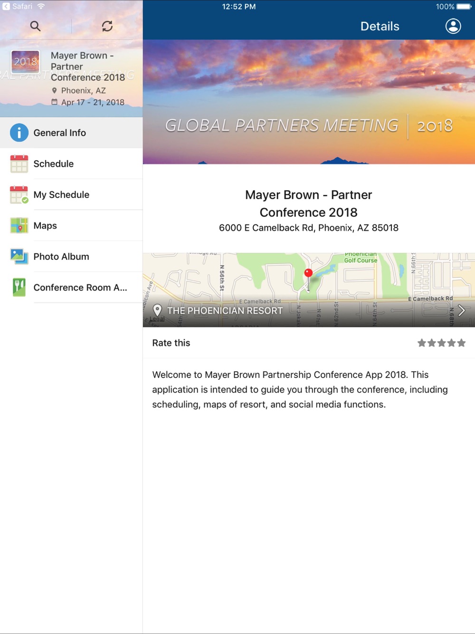The height and width of the screenshot is (634, 475).
Task: Tap the My Schedule calendar icon
Action: pos(19,194)
